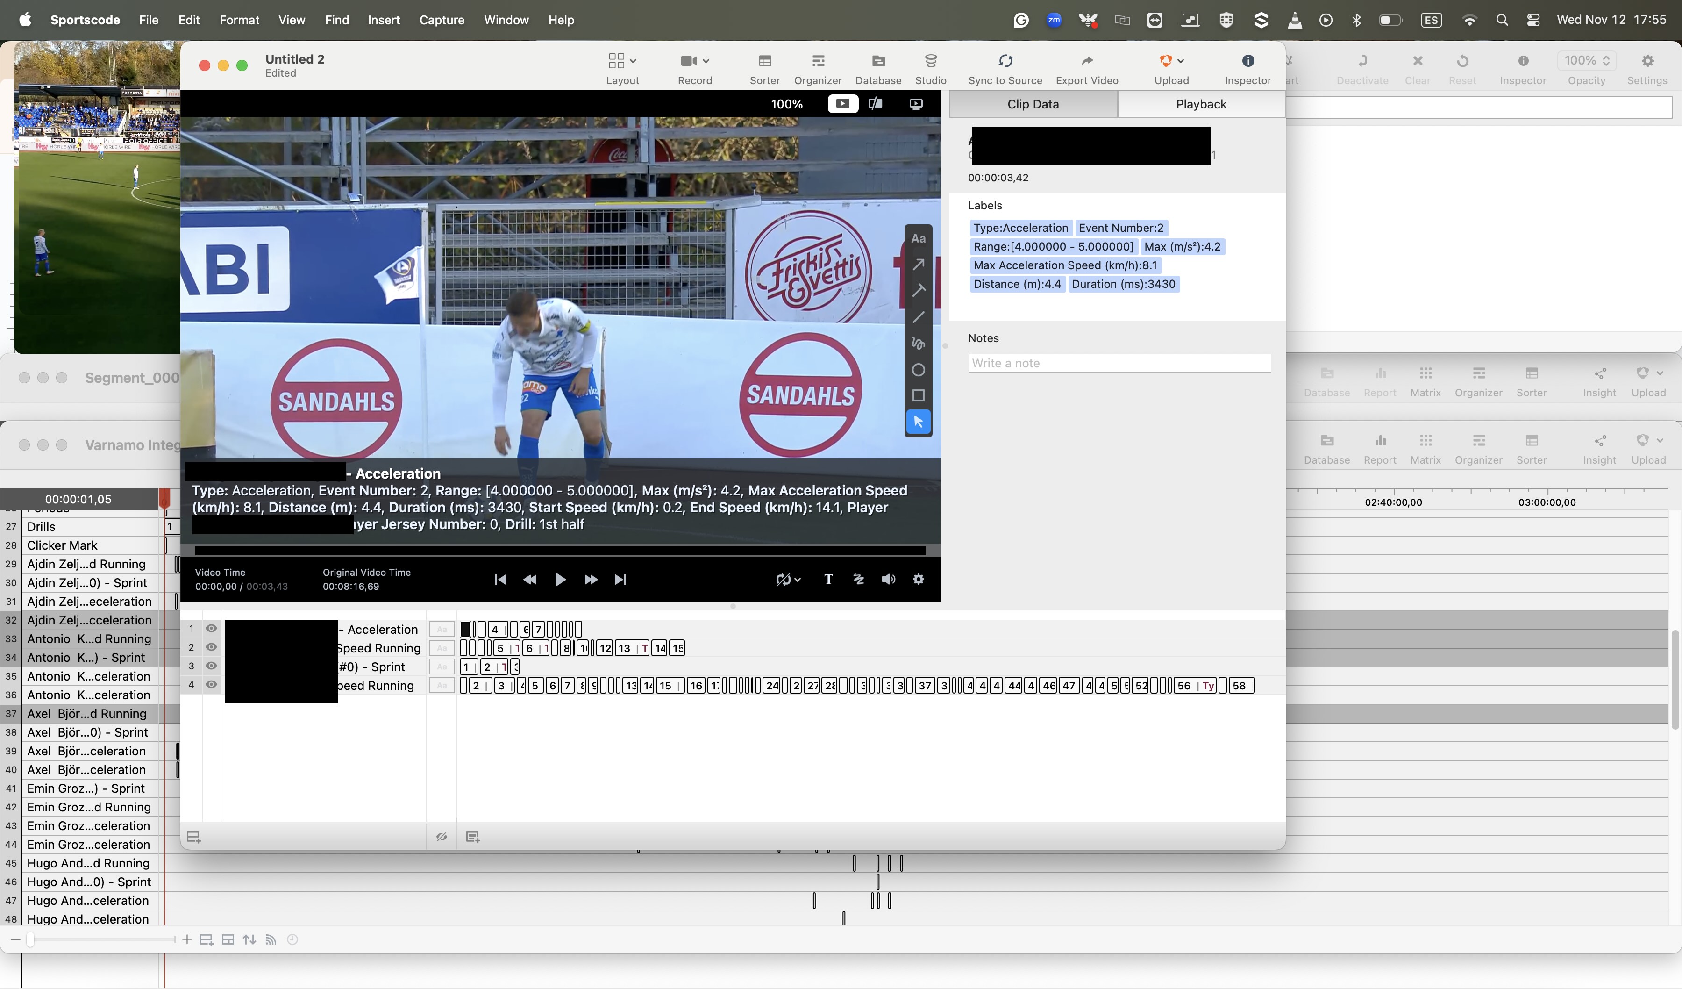Toggle the single-view video mode button
This screenshot has height=989, width=1682.
[x=842, y=103]
